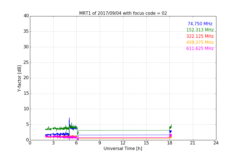
Task: Select the 611.625 MHz legend label
Action: 200,48
